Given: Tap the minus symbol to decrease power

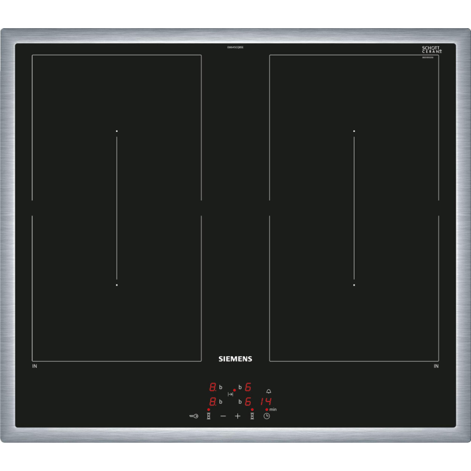Looking at the screenshot, I should point(223,416).
